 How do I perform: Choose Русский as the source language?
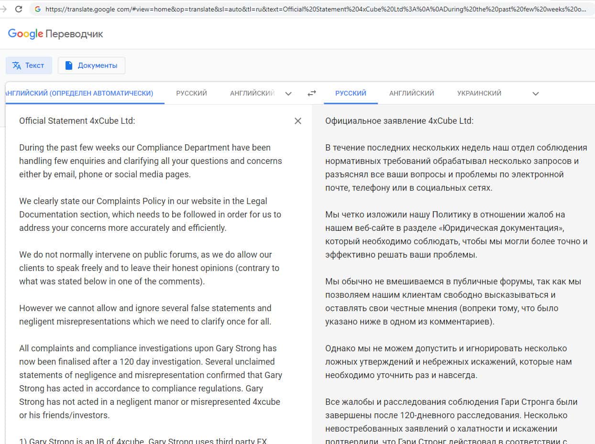[x=191, y=93]
